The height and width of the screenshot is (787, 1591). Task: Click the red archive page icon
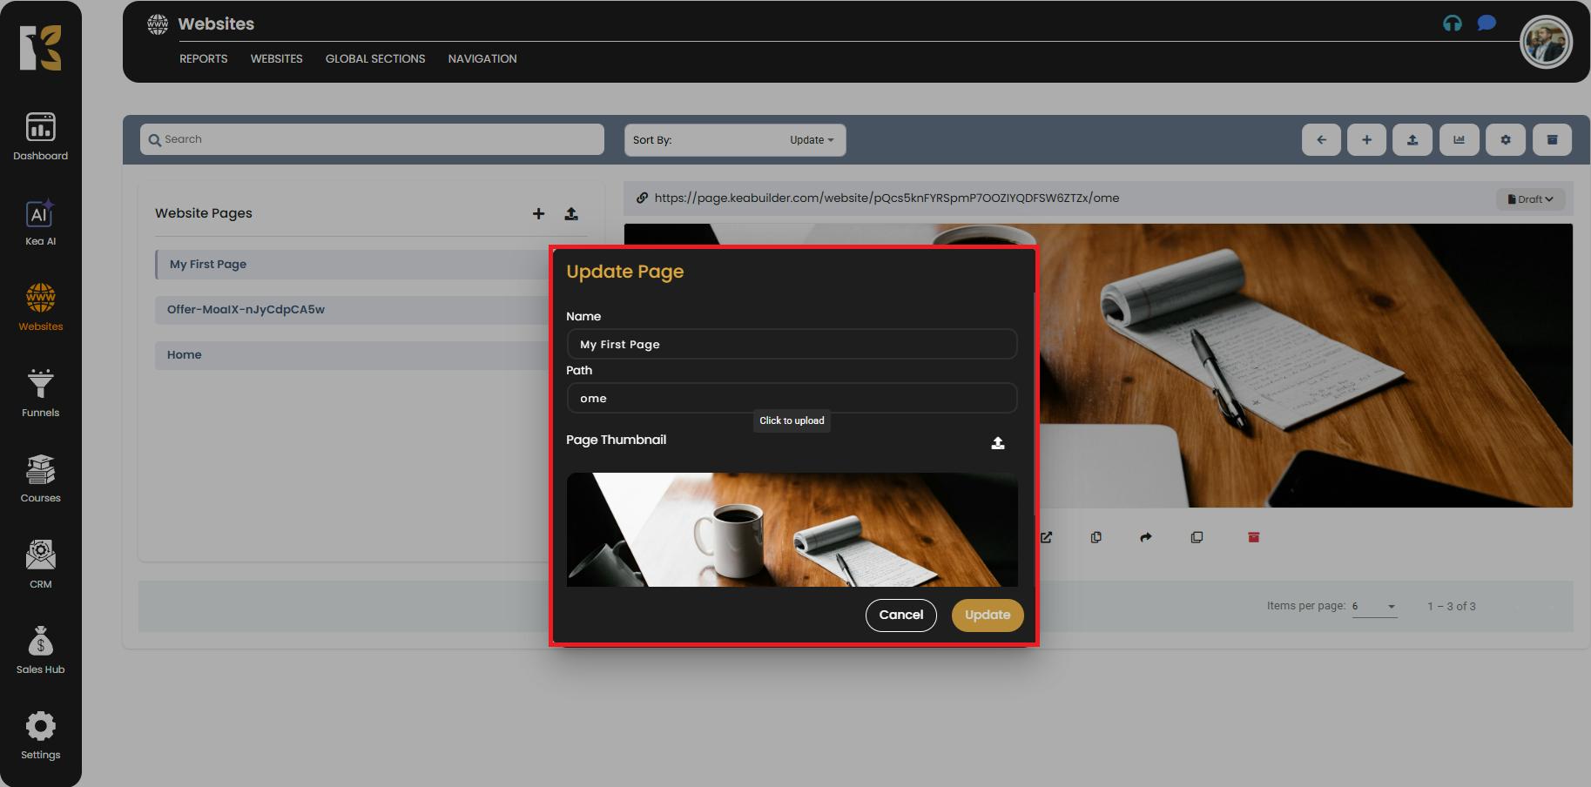tap(1253, 537)
